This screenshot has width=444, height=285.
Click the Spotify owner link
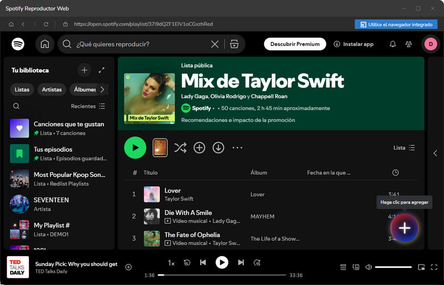[x=201, y=108]
